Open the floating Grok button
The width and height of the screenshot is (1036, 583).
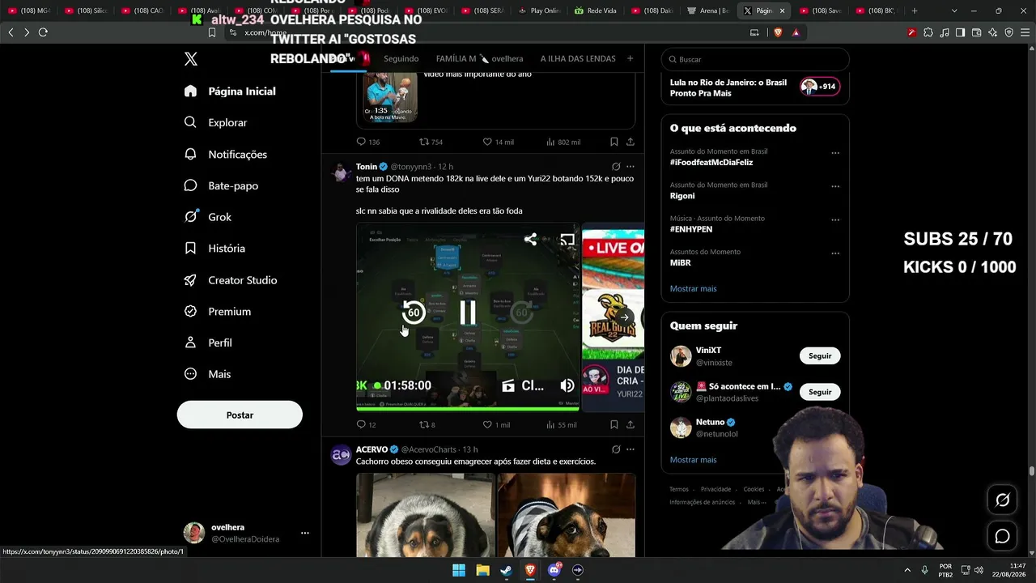pyautogui.click(x=1002, y=500)
